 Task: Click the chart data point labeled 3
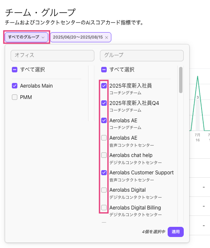[x=197, y=97]
